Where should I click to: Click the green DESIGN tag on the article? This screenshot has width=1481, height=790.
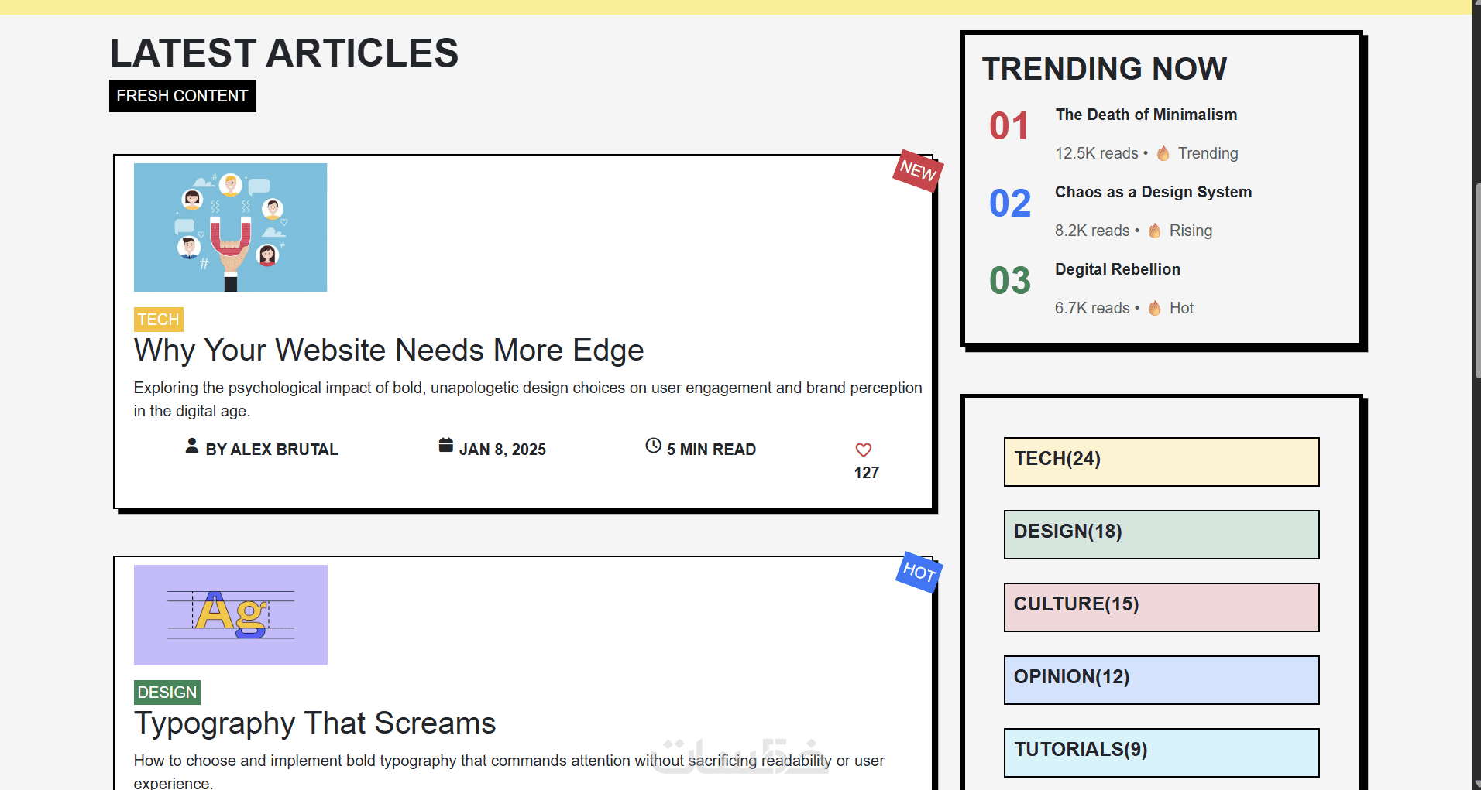pos(167,693)
